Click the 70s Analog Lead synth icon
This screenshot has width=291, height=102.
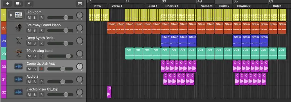tap(18, 54)
